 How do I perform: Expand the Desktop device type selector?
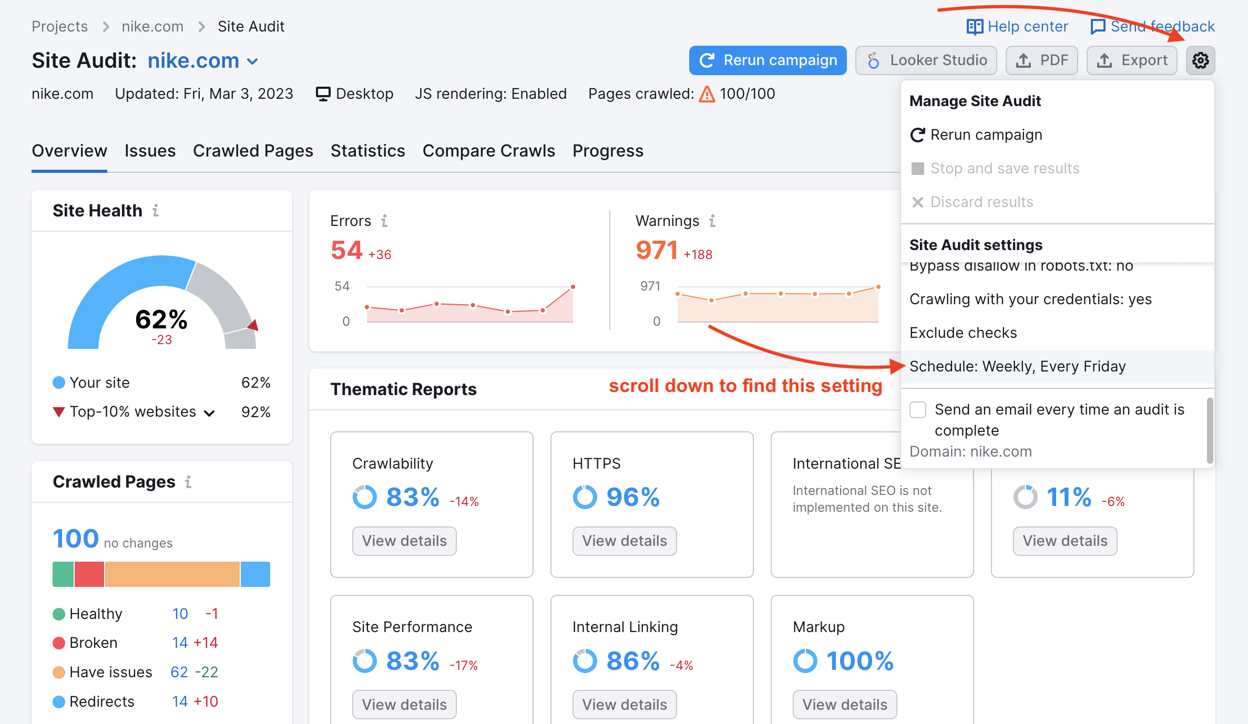(x=353, y=94)
